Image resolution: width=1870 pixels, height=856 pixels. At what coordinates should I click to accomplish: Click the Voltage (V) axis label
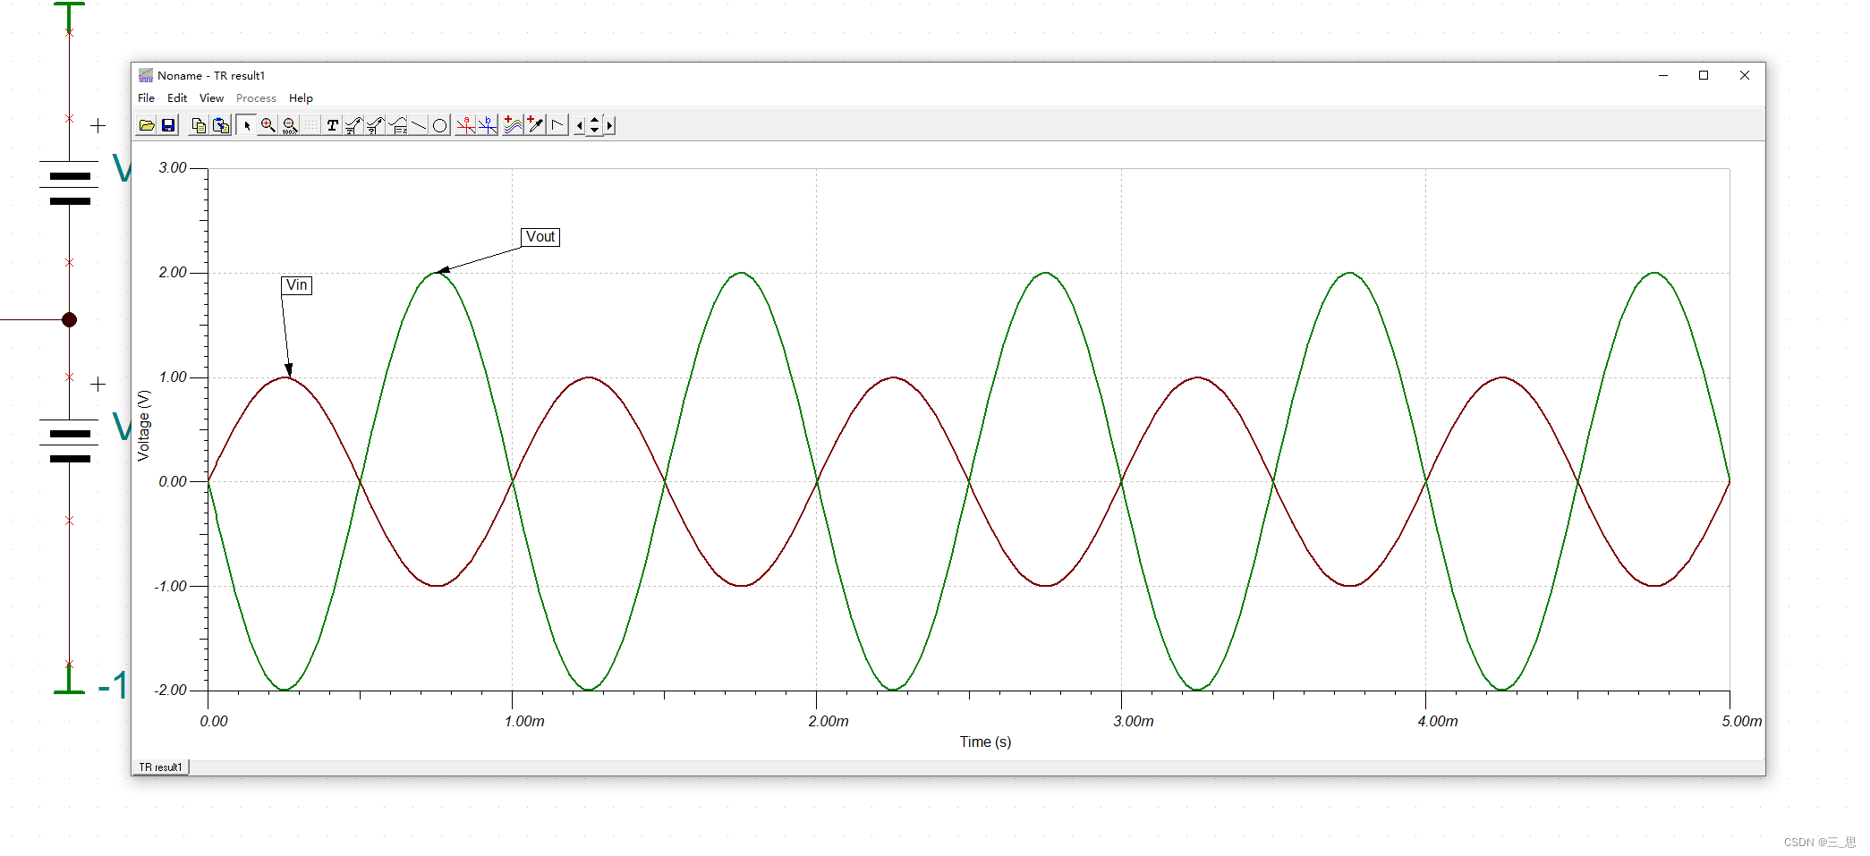point(144,426)
